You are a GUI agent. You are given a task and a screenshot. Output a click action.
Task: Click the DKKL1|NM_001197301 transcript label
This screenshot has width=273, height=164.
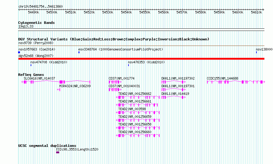[x=178, y=86]
